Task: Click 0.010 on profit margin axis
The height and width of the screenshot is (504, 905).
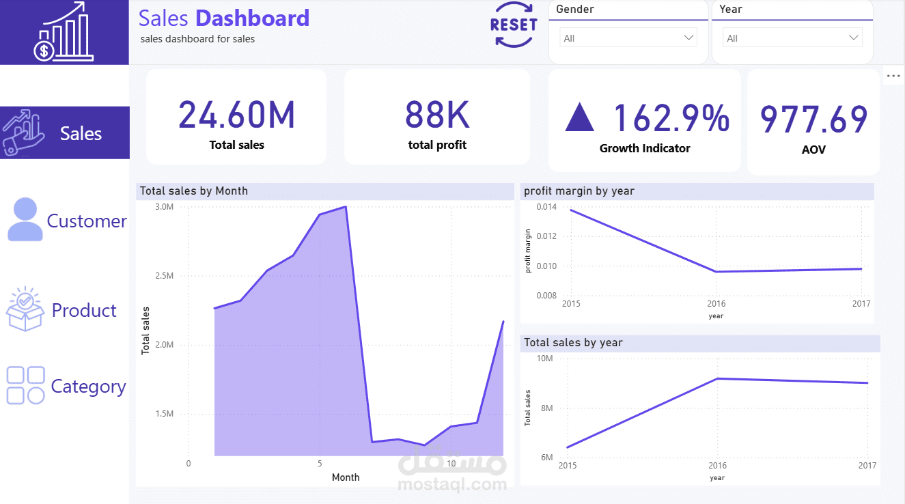Action: point(546,266)
